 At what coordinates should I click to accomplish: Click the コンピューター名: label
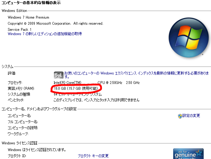(19, 116)
